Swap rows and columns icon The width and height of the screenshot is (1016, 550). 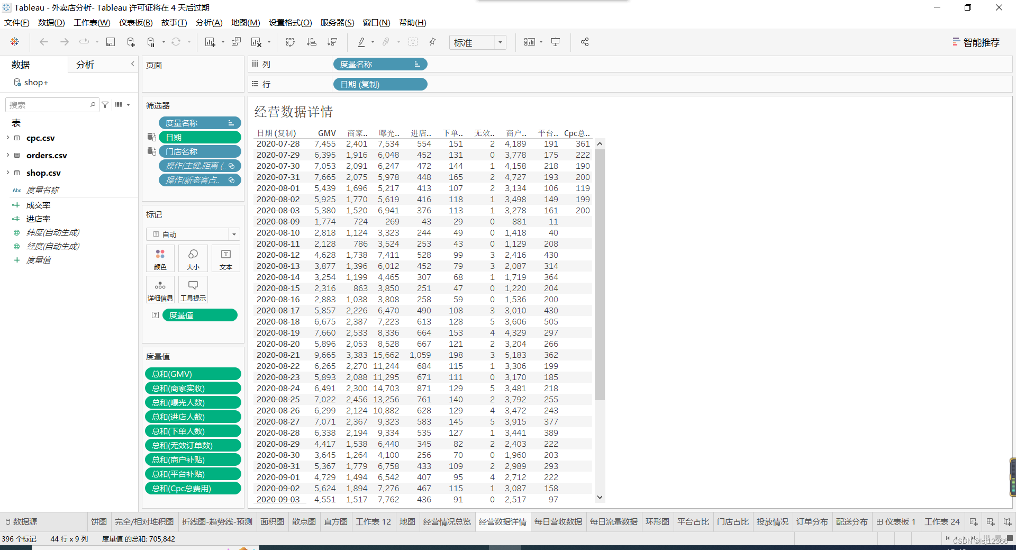290,42
